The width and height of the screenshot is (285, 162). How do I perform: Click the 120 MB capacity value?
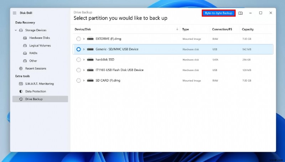247,70
